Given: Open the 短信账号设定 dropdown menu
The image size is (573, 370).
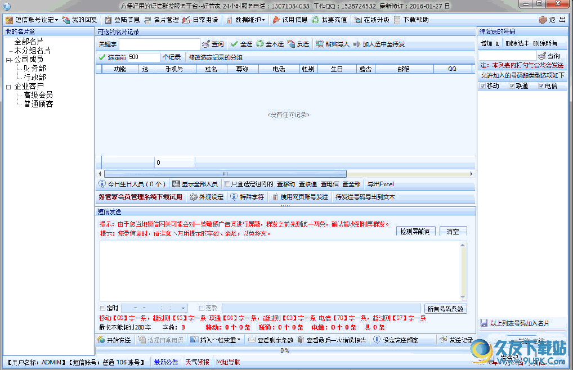Looking at the screenshot, I should 32,20.
